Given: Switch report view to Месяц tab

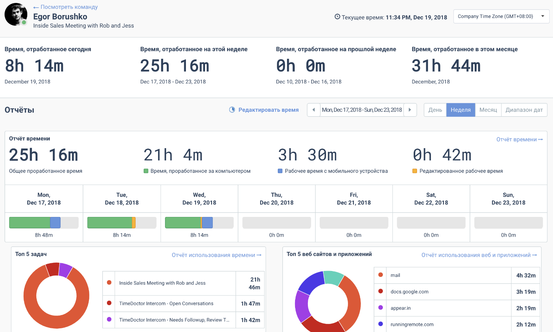Looking at the screenshot, I should point(488,110).
